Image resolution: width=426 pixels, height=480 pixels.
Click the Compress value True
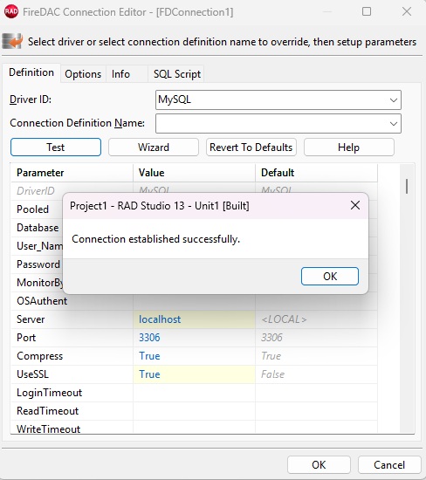click(194, 356)
